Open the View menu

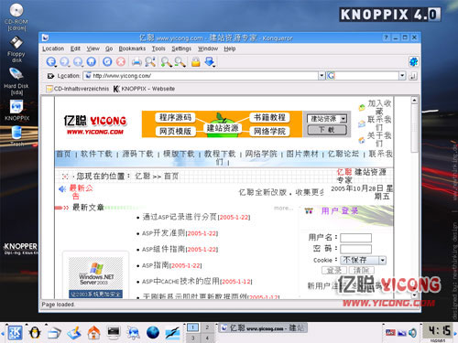tap(93, 48)
